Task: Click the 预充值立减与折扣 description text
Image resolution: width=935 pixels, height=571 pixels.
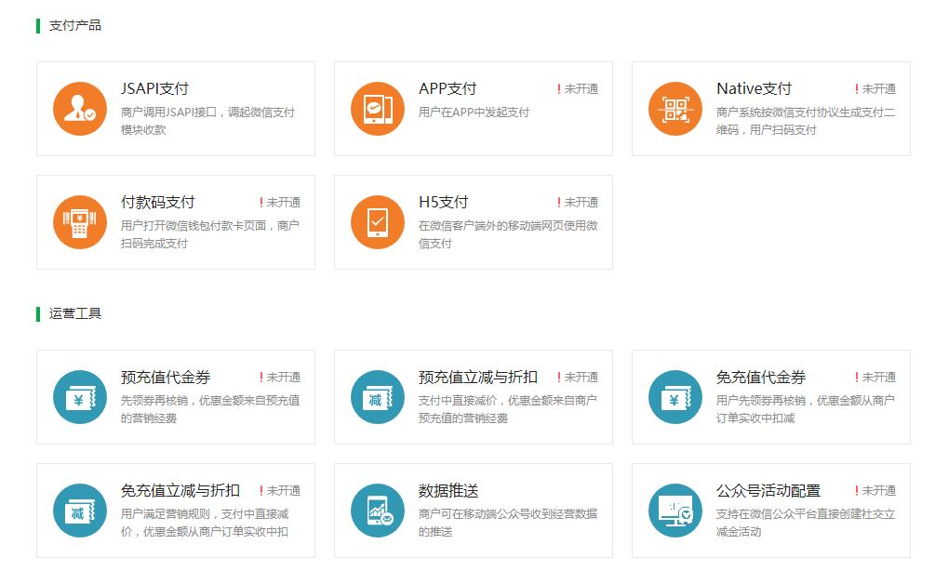Action: (x=507, y=409)
